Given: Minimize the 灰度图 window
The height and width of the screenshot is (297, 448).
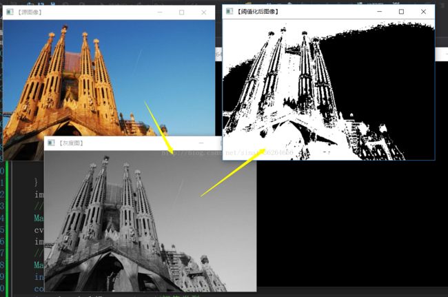Looking at the screenshot, I should (x=201, y=143).
